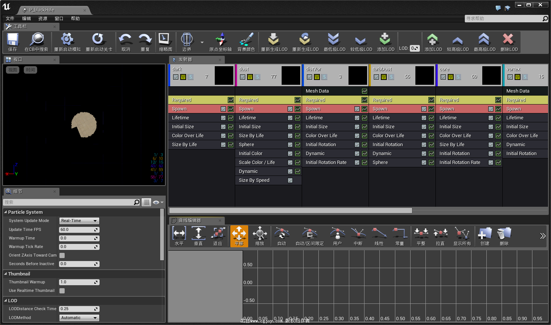This screenshot has height=325, width=551.
Task: Click the Zoom (缩放) curve editor tool
Action: pyautogui.click(x=260, y=234)
